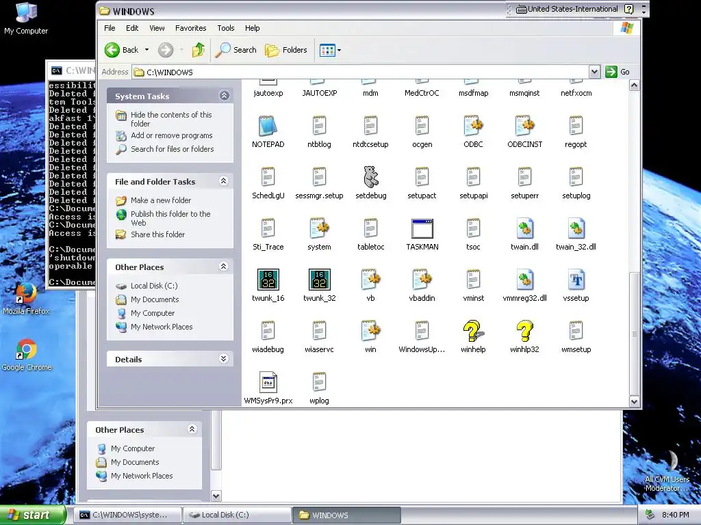Select the twain.dll file icon
701x525 pixels.
click(x=524, y=228)
